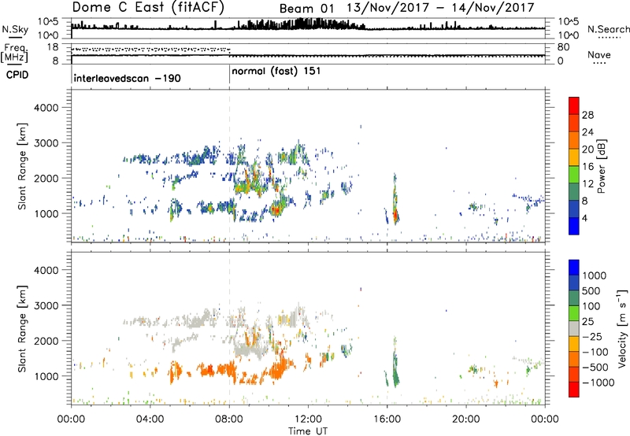Click the orange negative-velocity band near 1000 km
This screenshot has height=436, width=630.
(x=217, y=369)
